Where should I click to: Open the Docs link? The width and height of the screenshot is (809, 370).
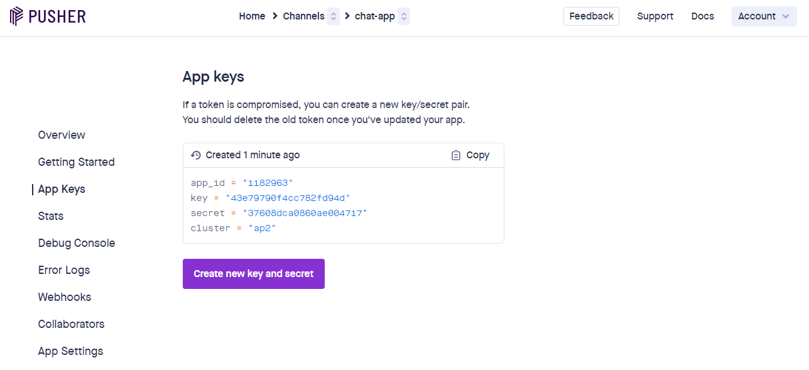pos(703,16)
